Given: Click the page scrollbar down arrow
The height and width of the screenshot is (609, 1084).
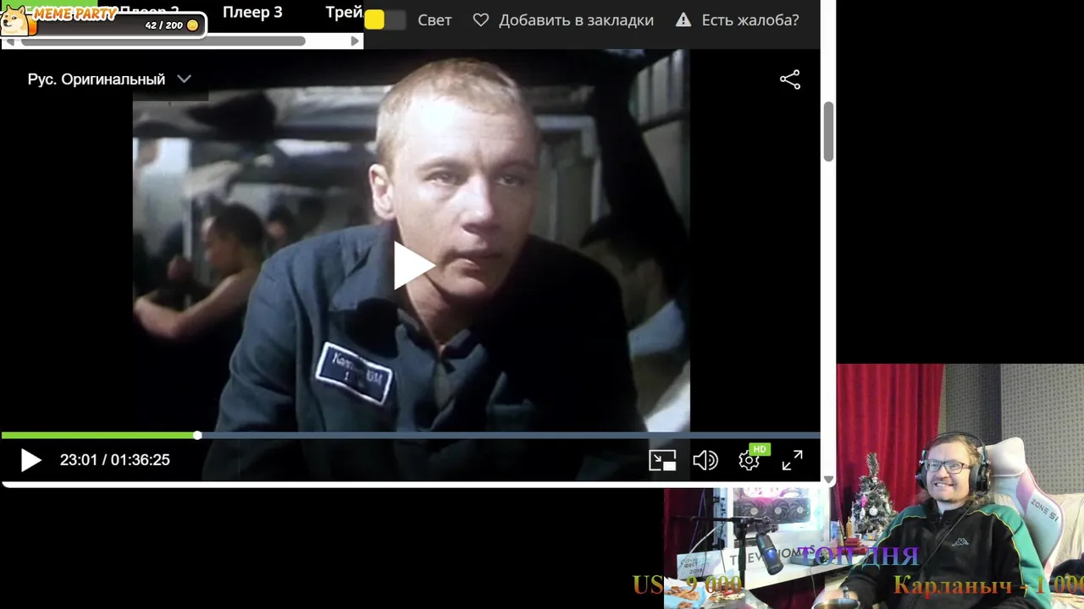Looking at the screenshot, I should click(x=829, y=480).
